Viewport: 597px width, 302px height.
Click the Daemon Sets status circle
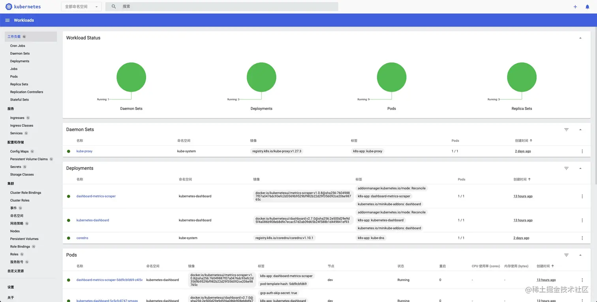click(131, 77)
